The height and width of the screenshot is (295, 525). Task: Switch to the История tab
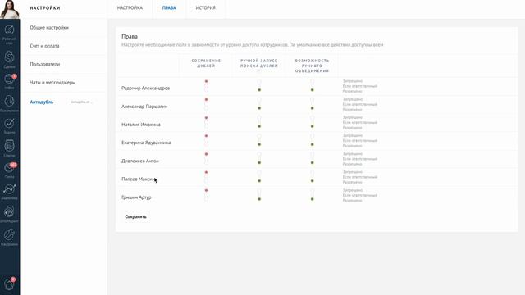tap(206, 7)
